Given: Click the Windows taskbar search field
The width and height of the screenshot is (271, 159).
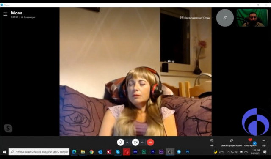Looking at the screenshot, I should 39,152.
